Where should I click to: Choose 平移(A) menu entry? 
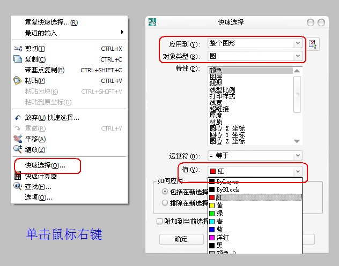click(x=69, y=139)
